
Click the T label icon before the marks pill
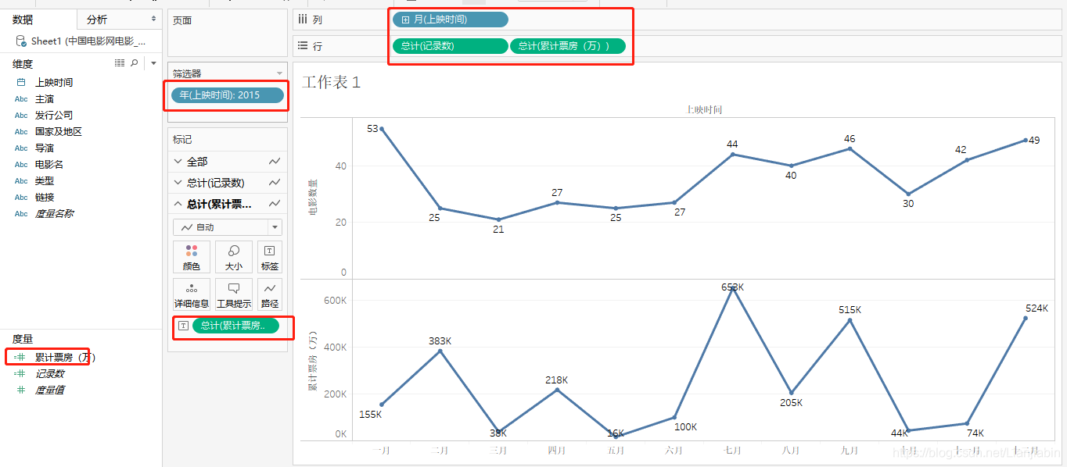click(x=183, y=326)
